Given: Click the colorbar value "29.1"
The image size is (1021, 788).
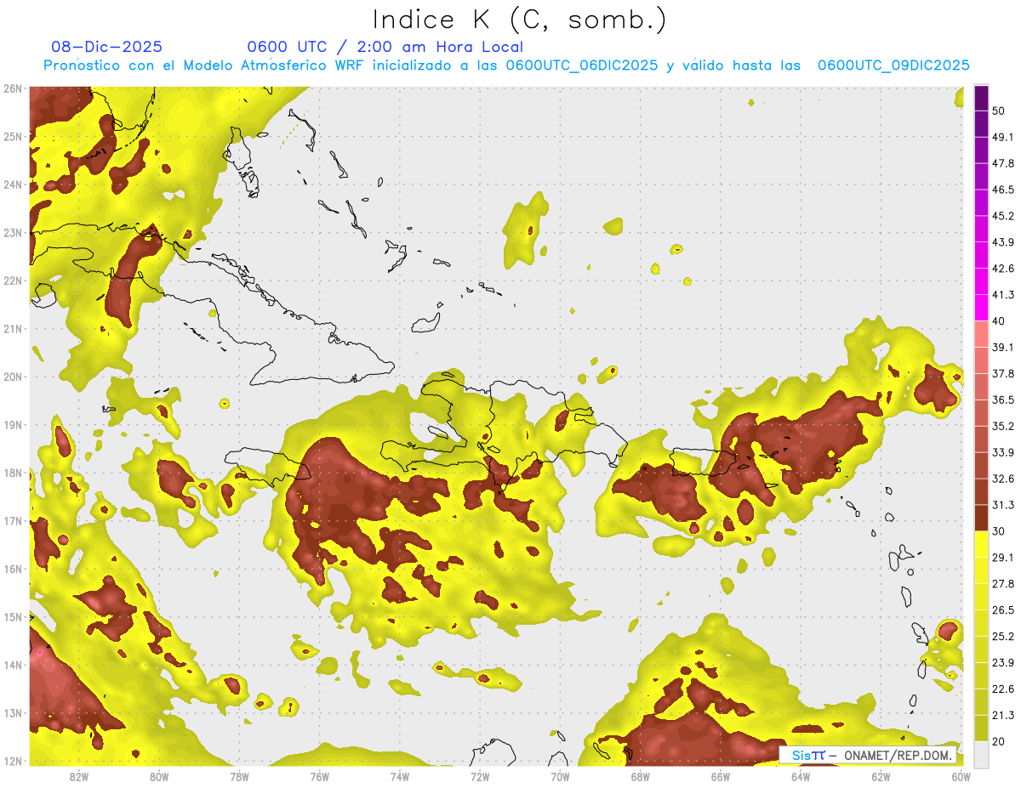Looking at the screenshot, I should tap(1002, 558).
